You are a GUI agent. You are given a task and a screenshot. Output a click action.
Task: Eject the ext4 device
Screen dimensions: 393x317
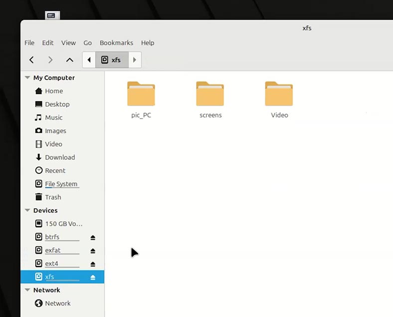(x=93, y=264)
